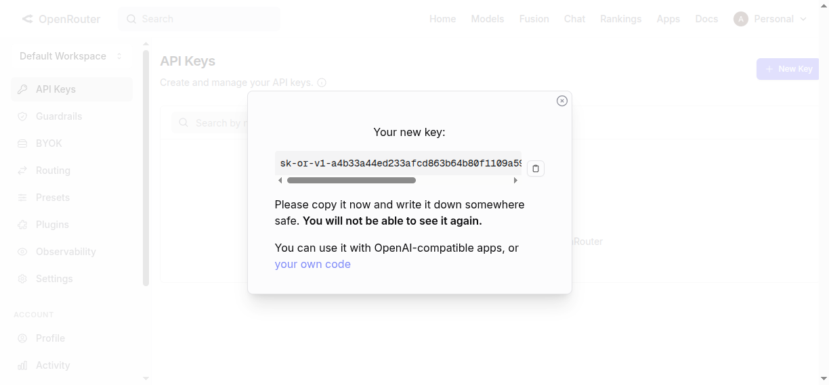The height and width of the screenshot is (385, 829).
Task: Click the OpenRouter logo icon
Action: pyautogui.click(x=27, y=19)
